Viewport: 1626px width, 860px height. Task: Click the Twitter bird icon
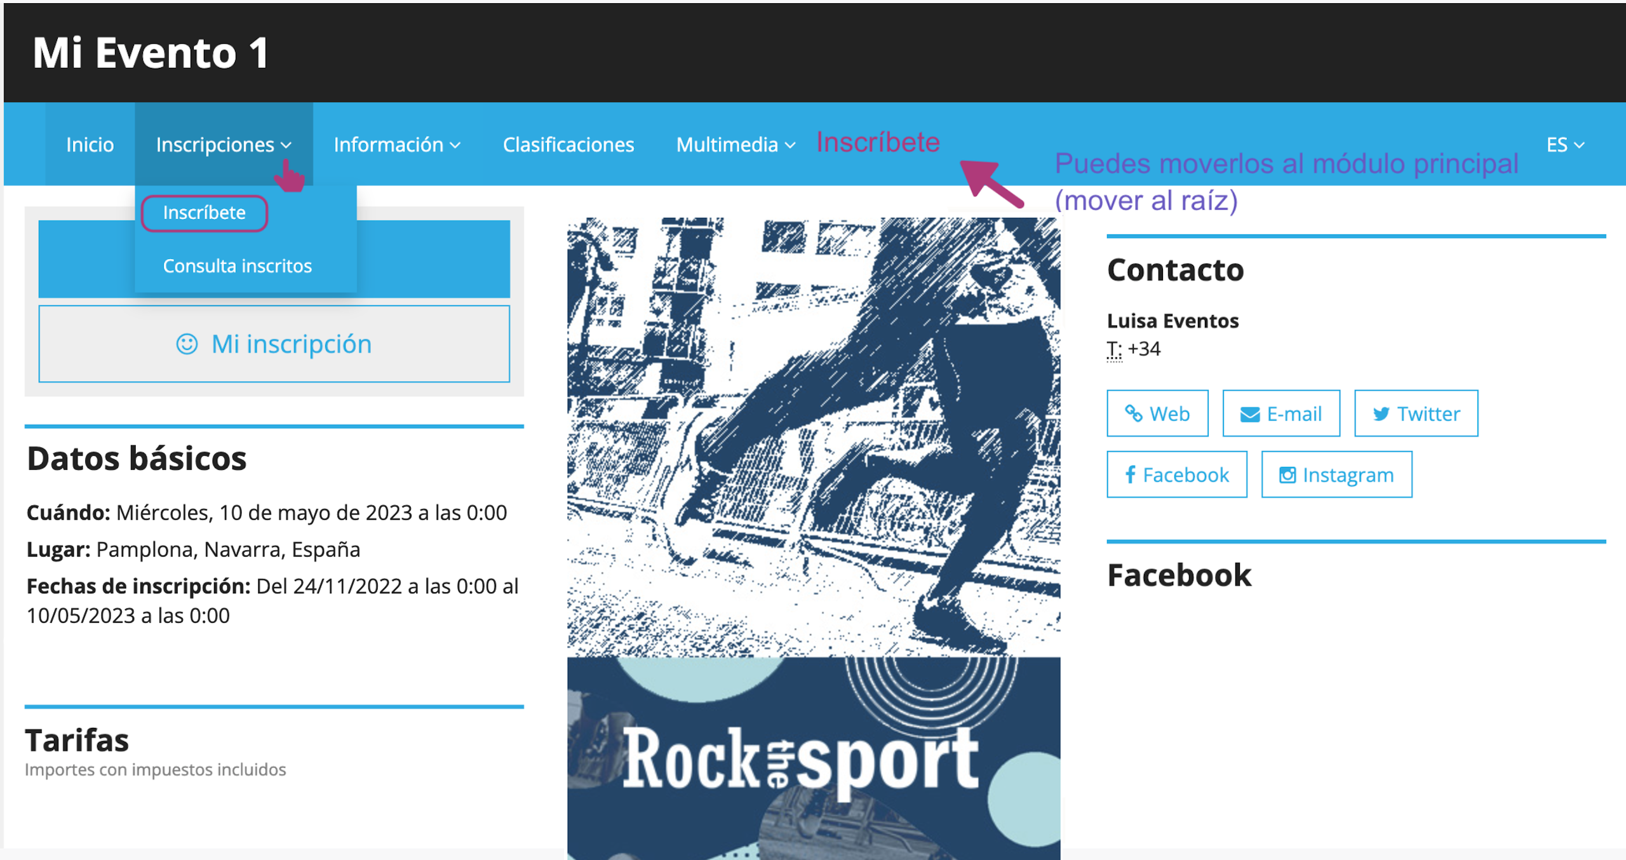pos(1381,414)
